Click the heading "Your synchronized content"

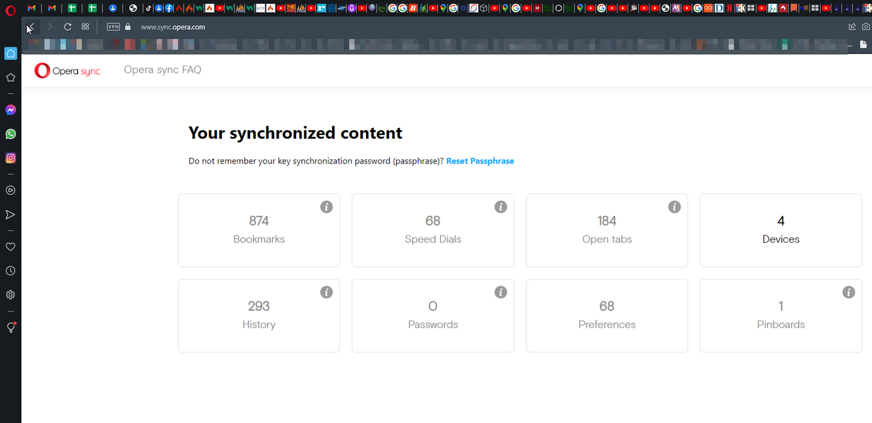click(x=295, y=133)
